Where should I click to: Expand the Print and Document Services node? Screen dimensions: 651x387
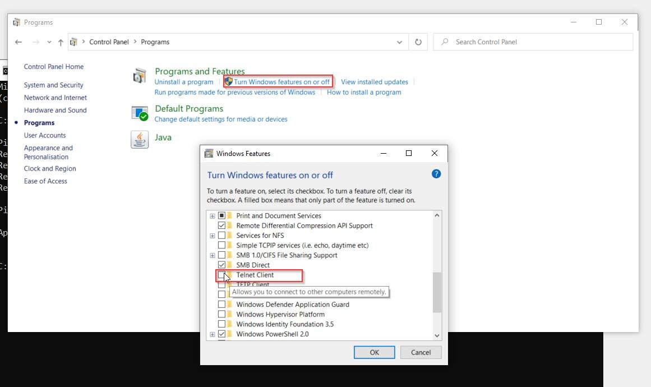[x=213, y=216]
